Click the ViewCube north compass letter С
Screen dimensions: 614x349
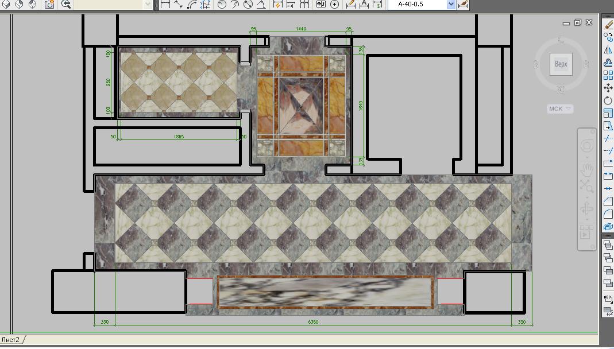click(561, 40)
